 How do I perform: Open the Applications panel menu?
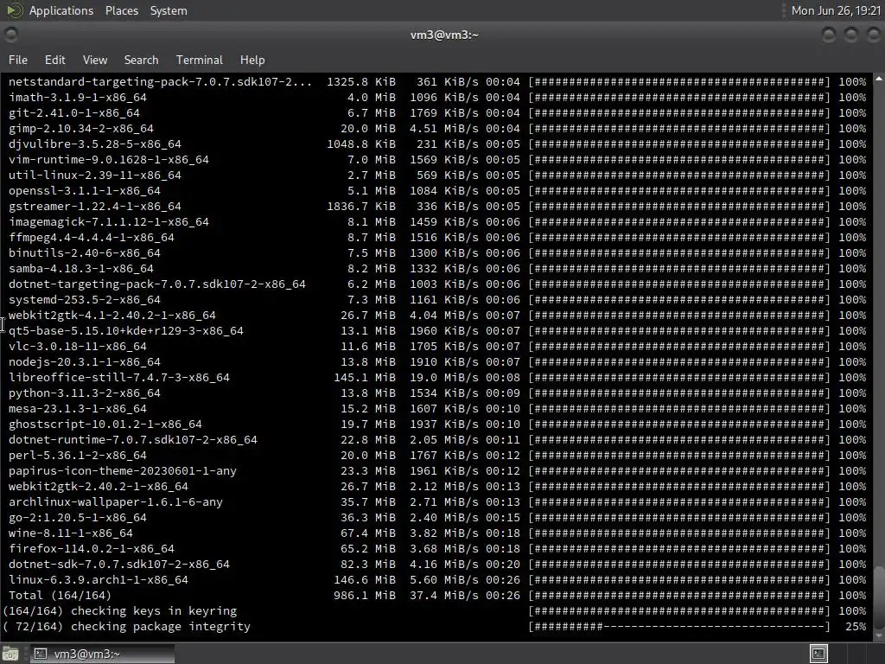tap(61, 10)
